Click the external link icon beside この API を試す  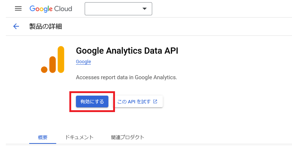pos(155,101)
